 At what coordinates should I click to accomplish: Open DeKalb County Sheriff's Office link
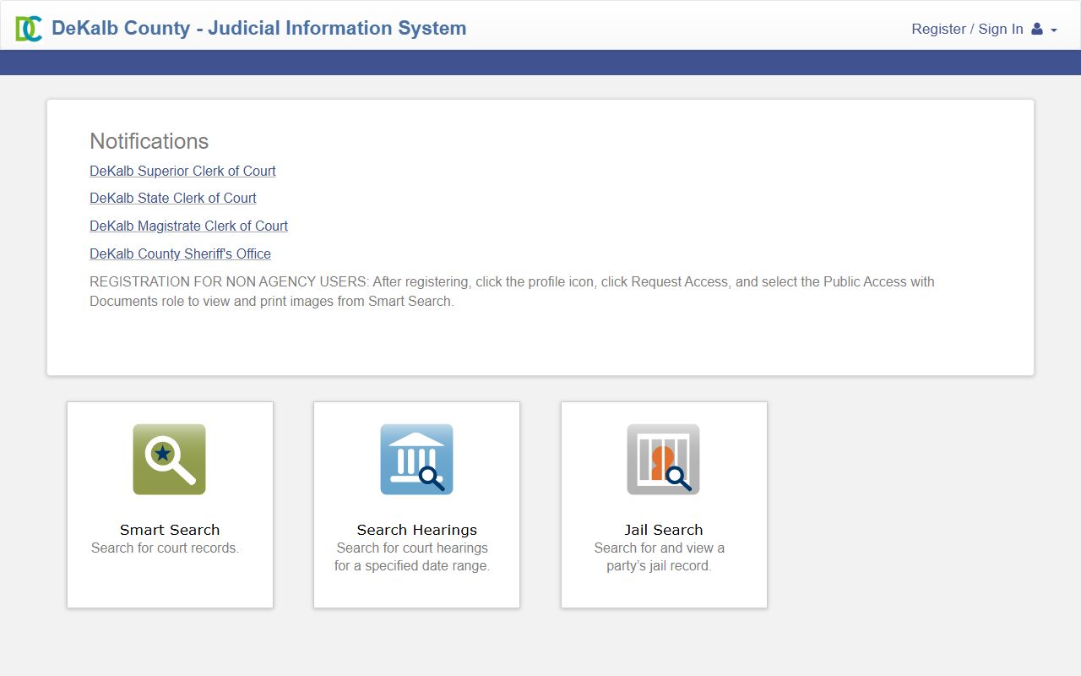click(180, 253)
